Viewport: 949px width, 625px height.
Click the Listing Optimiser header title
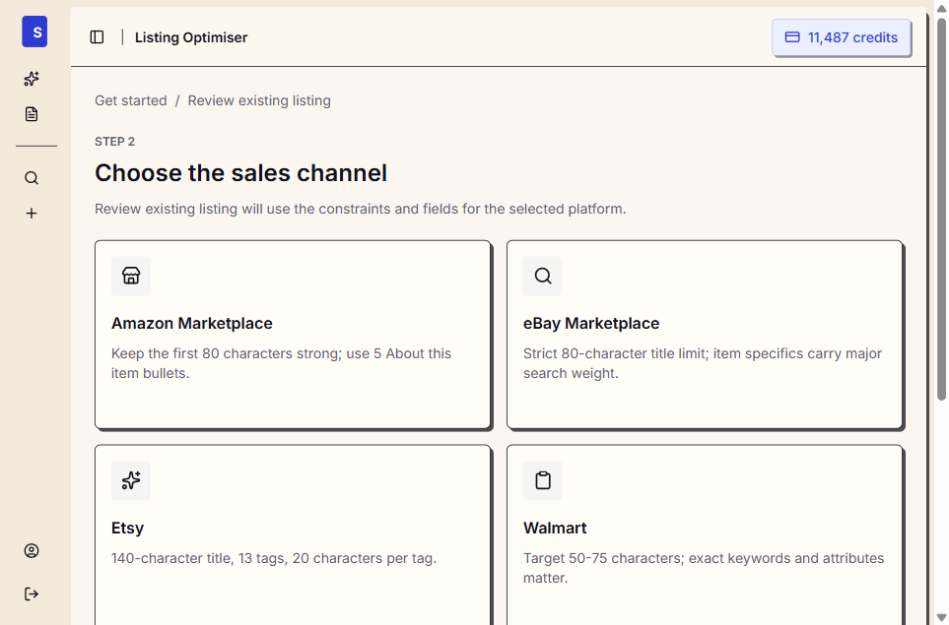pyautogui.click(x=191, y=37)
